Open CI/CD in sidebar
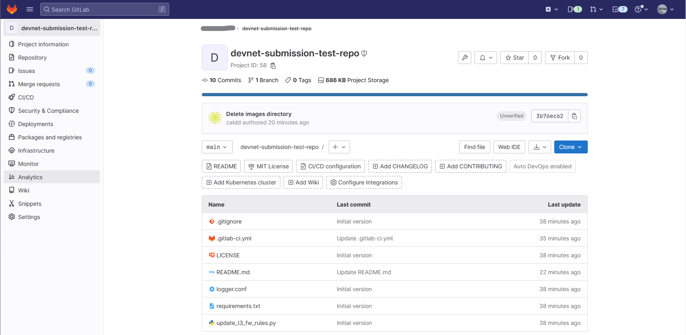Image resolution: width=686 pixels, height=335 pixels. click(x=52, y=97)
